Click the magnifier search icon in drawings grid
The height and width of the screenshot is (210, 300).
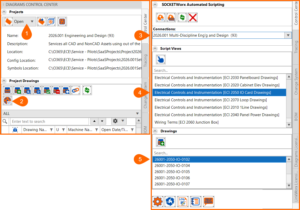click(x=5, y=121)
